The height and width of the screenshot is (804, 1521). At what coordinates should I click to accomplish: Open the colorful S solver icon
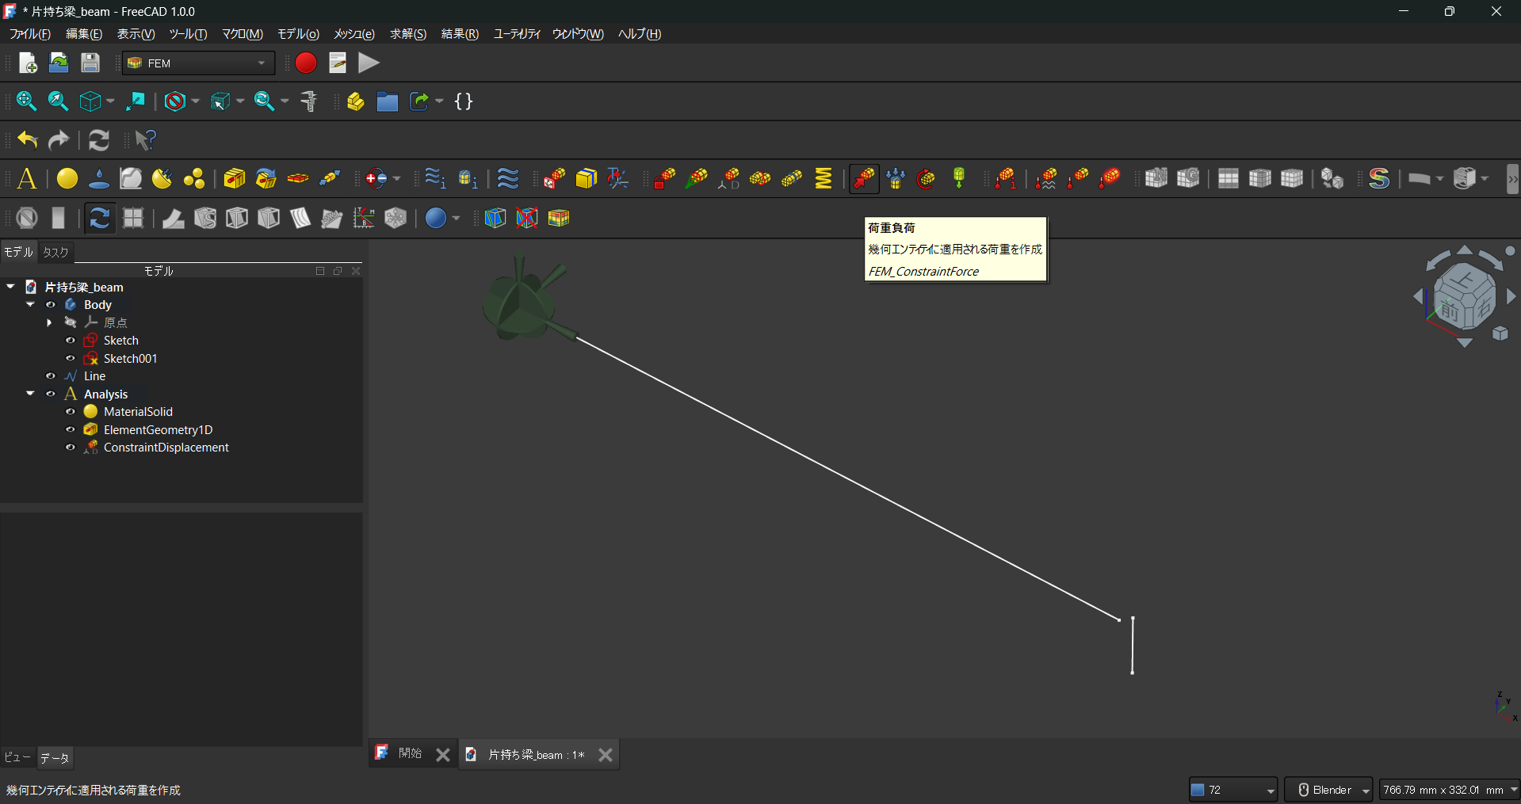click(x=1379, y=179)
